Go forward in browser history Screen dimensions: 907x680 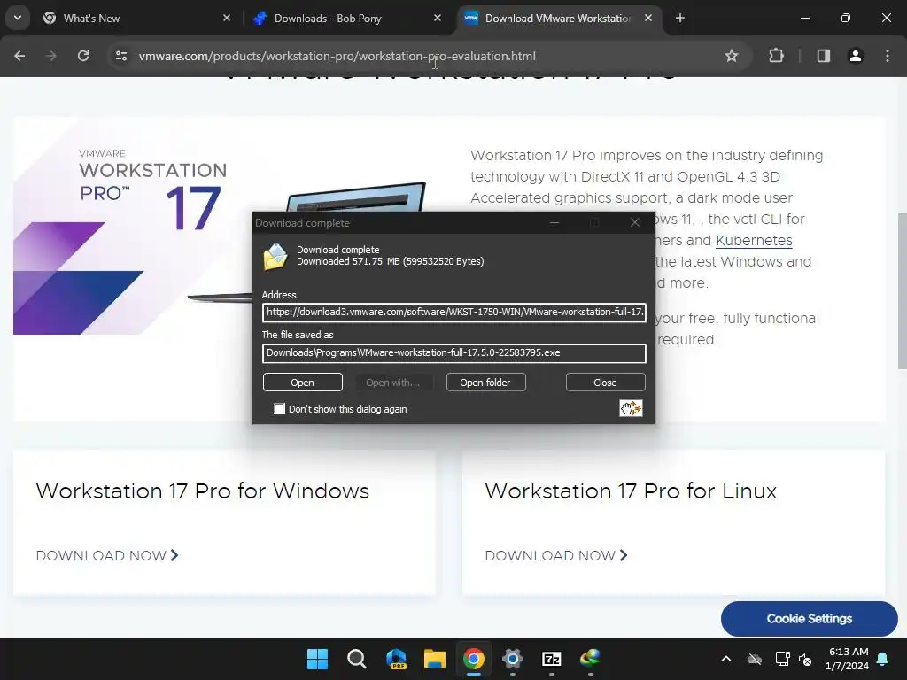click(51, 56)
